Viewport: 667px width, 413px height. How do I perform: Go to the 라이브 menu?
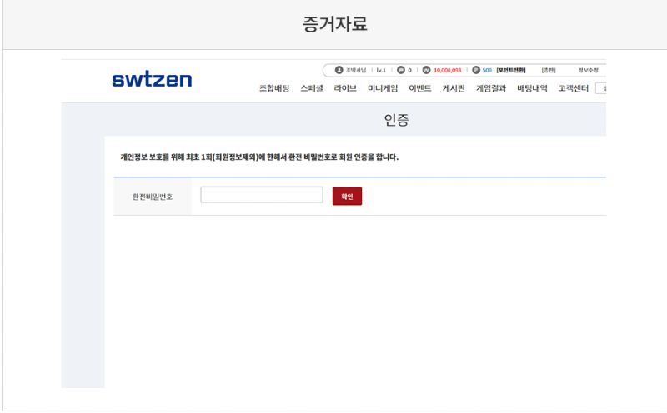click(x=345, y=88)
